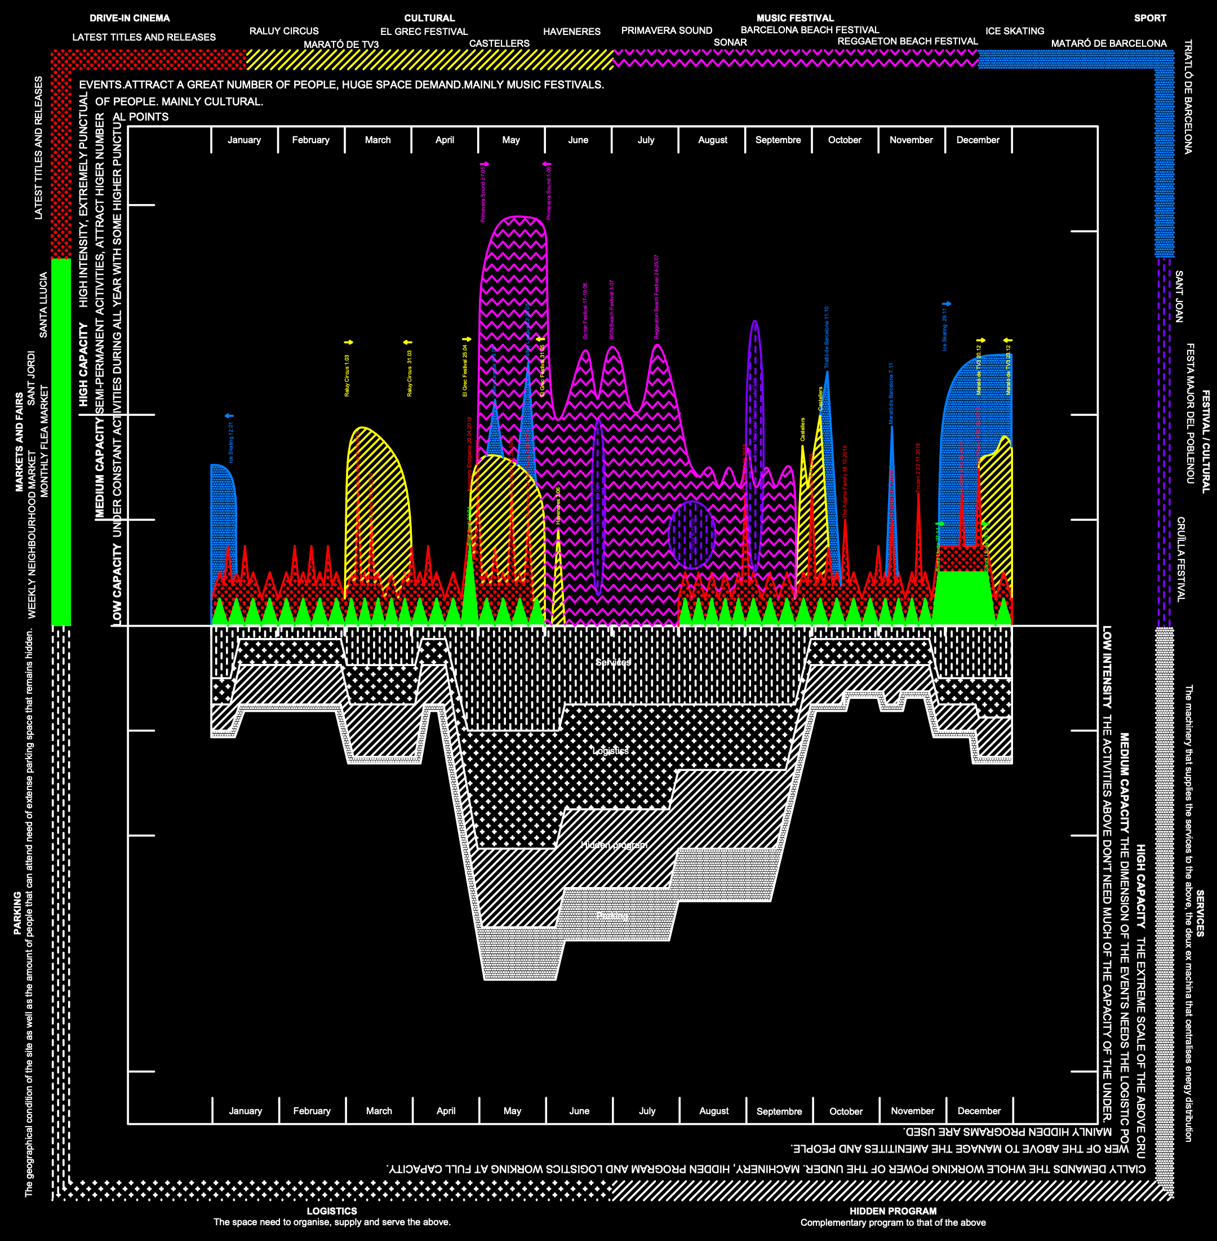The height and width of the screenshot is (1241, 1217).
Task: Click the Marató de Barcelona 7.11 peak label
Action: coord(891,393)
